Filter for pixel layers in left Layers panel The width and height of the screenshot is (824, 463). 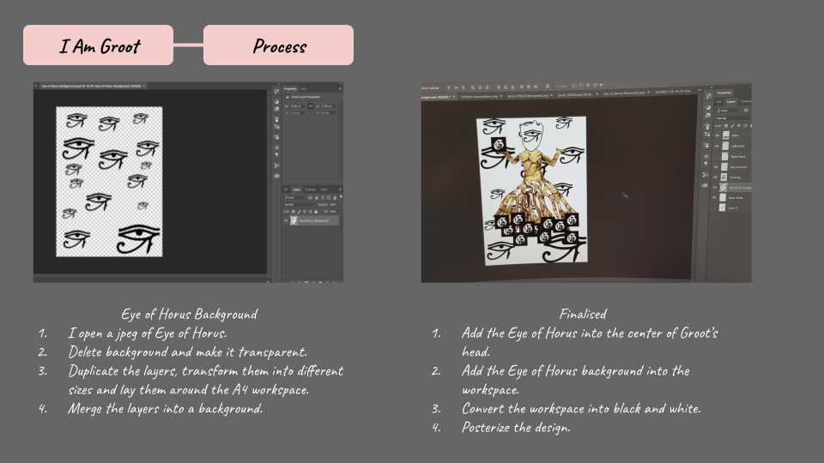click(310, 197)
